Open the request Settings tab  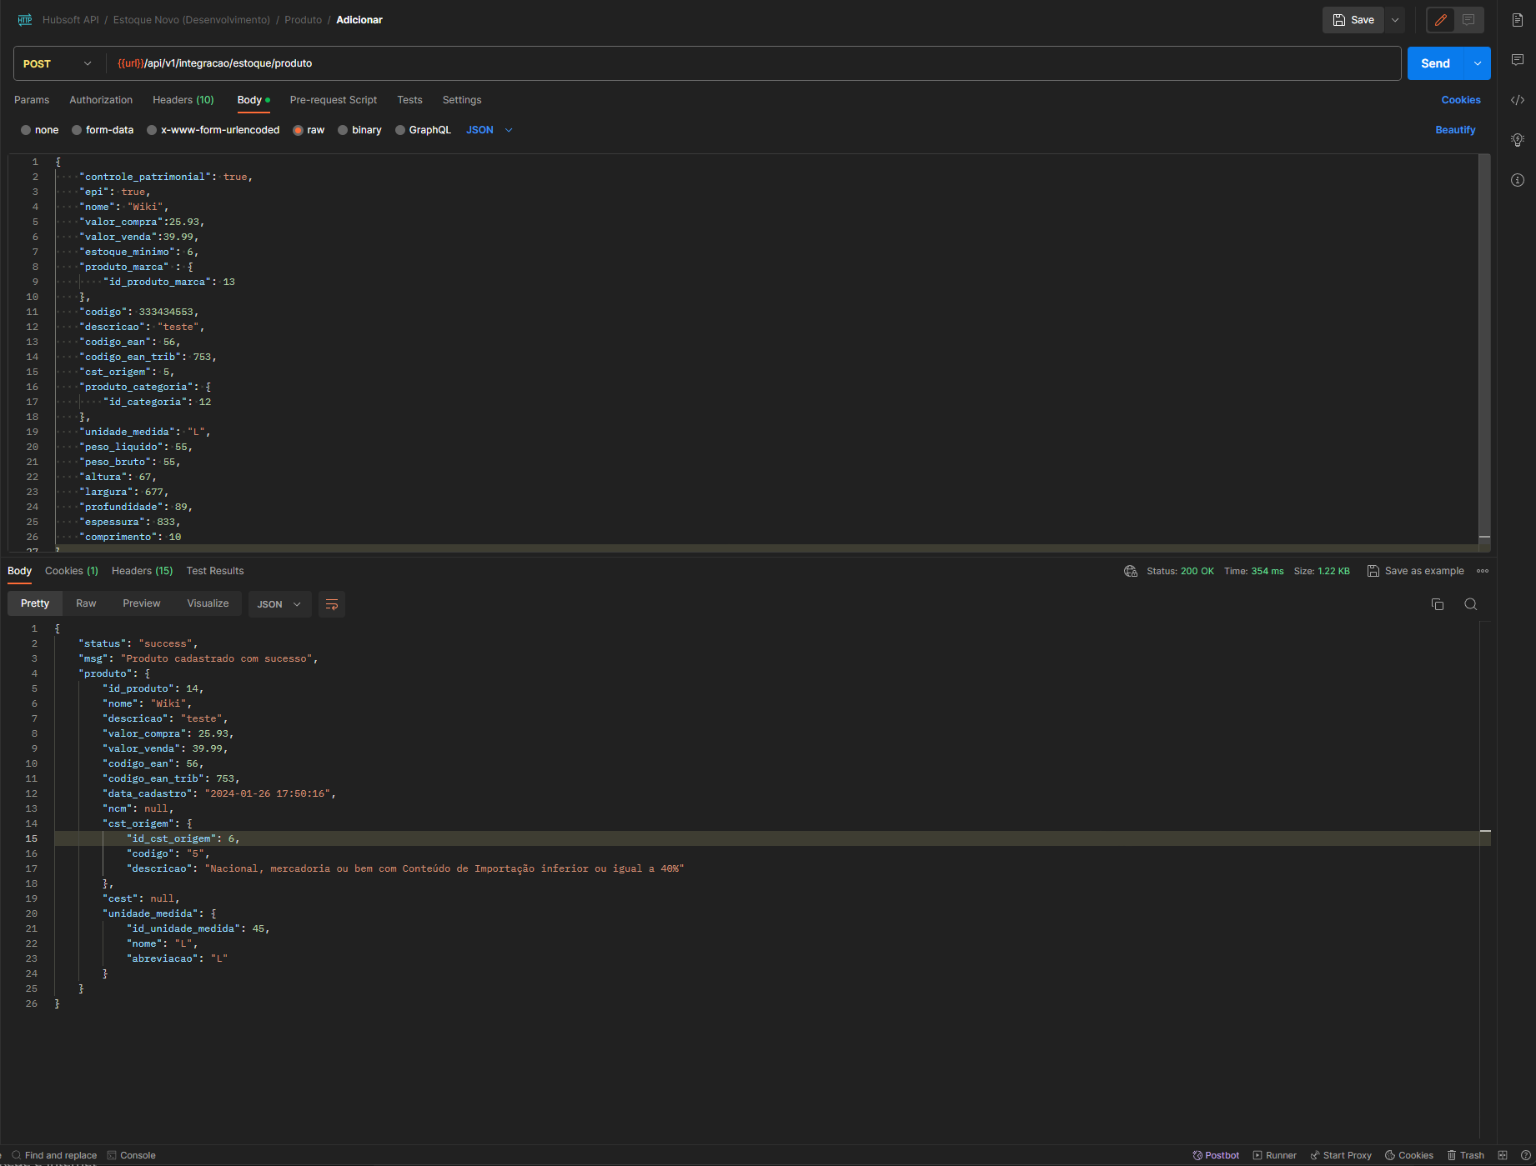pyautogui.click(x=462, y=100)
